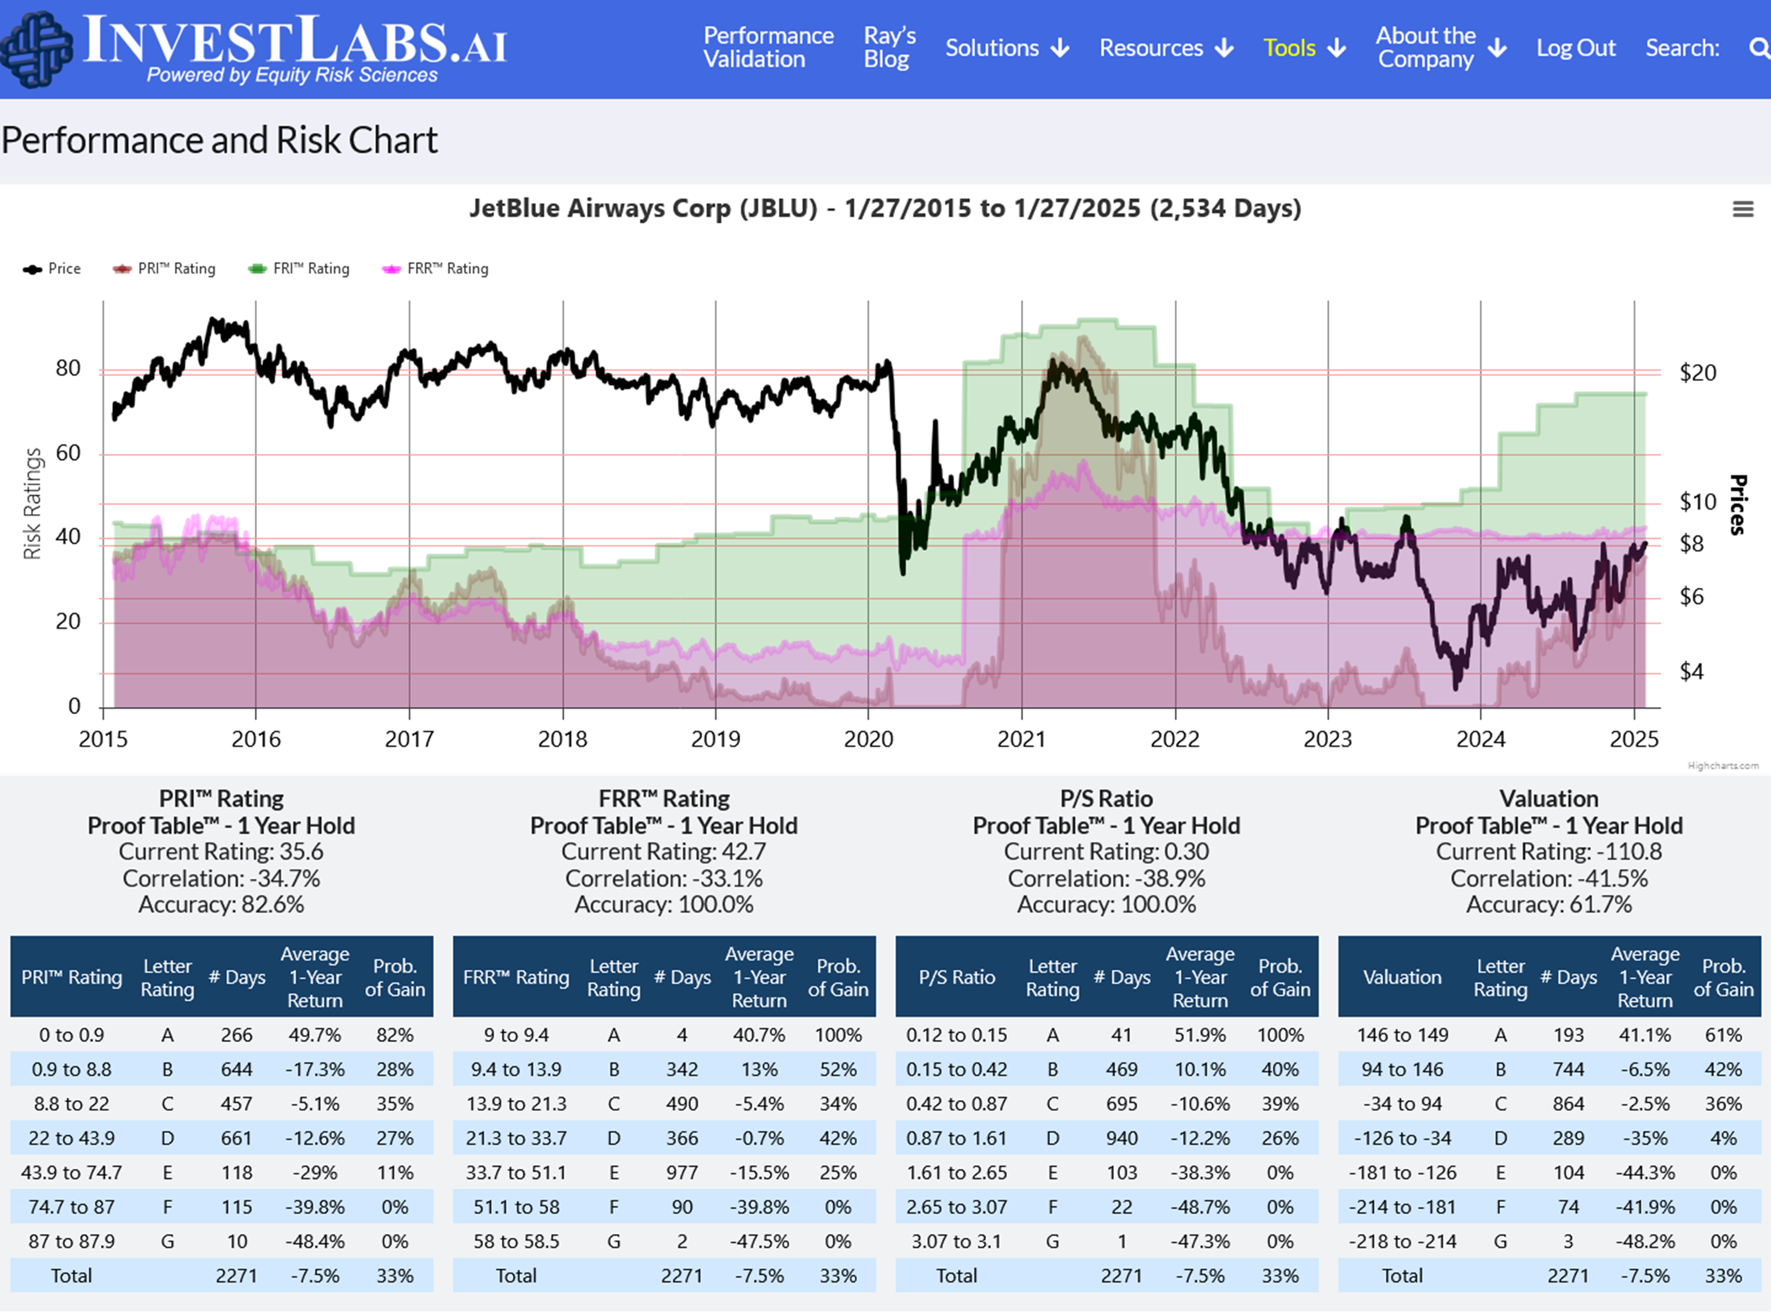Open the chart hamburger context menu
The width and height of the screenshot is (1771, 1315).
(1742, 209)
